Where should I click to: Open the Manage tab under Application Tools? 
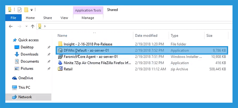88,18
